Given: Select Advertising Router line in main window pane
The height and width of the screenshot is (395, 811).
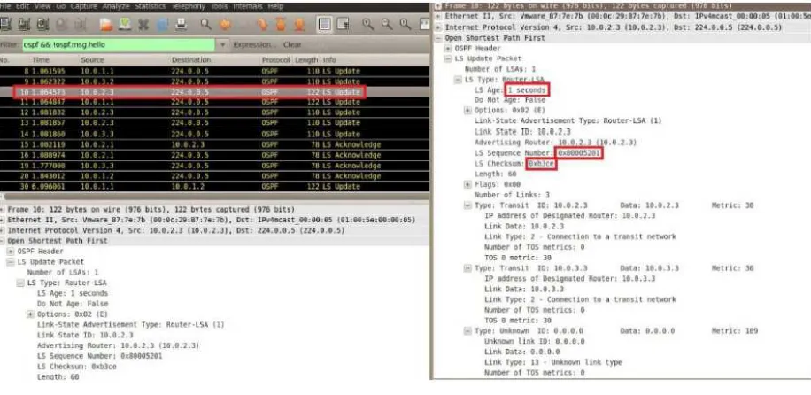Looking at the screenshot, I should pos(118,345).
